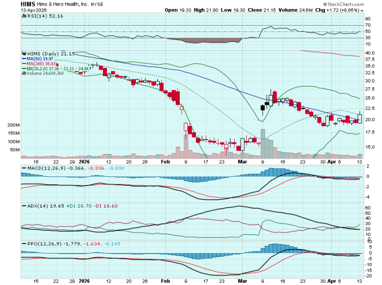Click the HIMS (Daily) candlestick legend icon

(x=23, y=53)
